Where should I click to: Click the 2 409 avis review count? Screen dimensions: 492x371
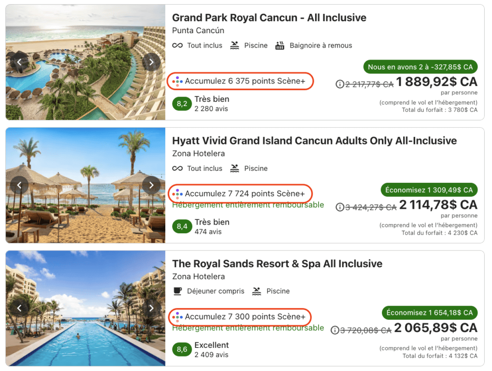coord(211,355)
